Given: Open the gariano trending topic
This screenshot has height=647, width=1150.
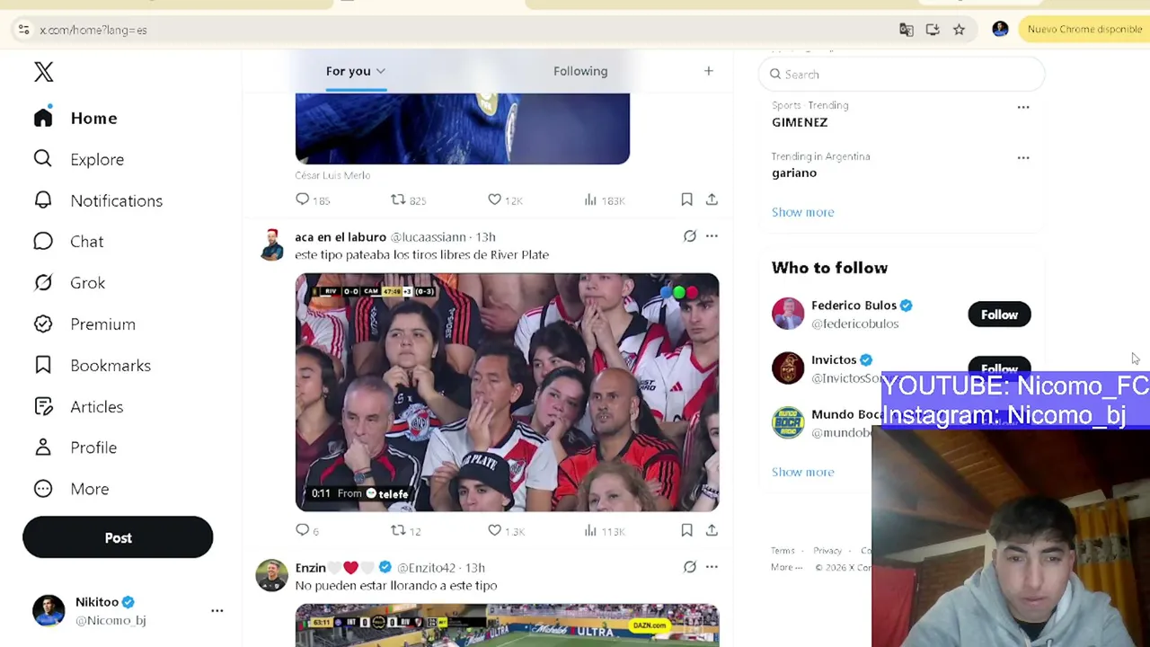Looking at the screenshot, I should click(x=794, y=173).
